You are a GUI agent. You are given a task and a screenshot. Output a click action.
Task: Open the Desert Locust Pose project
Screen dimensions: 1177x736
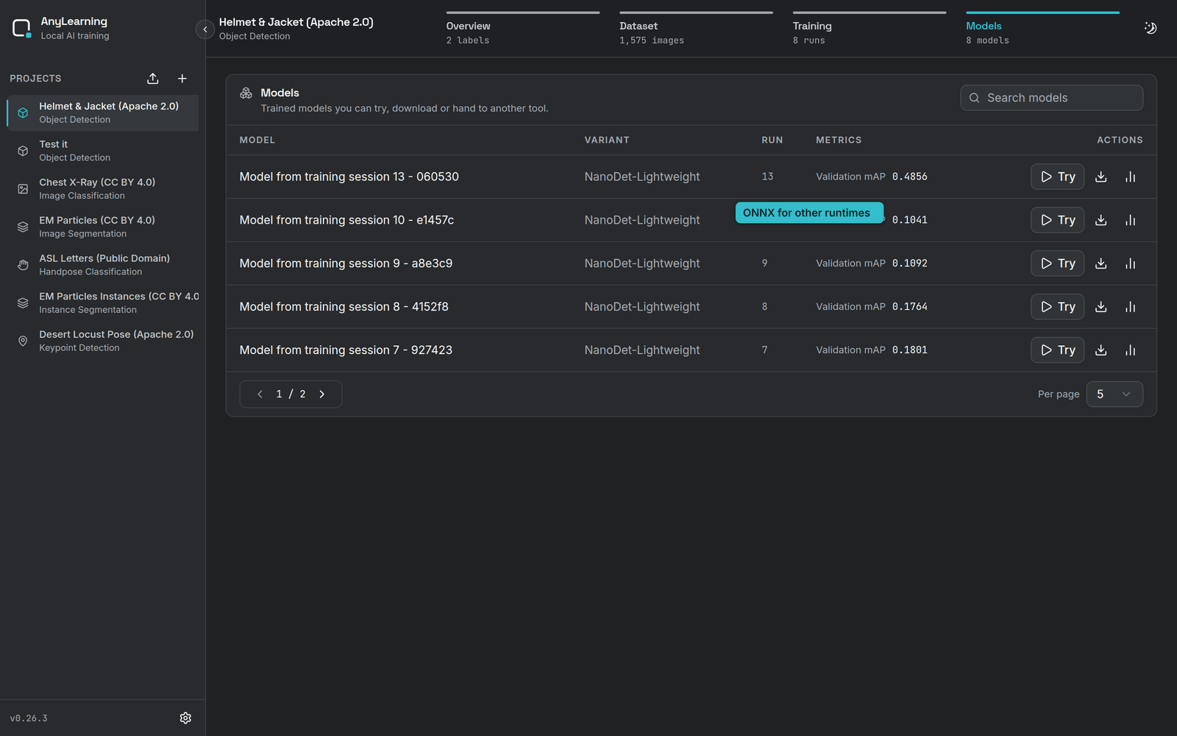point(103,341)
